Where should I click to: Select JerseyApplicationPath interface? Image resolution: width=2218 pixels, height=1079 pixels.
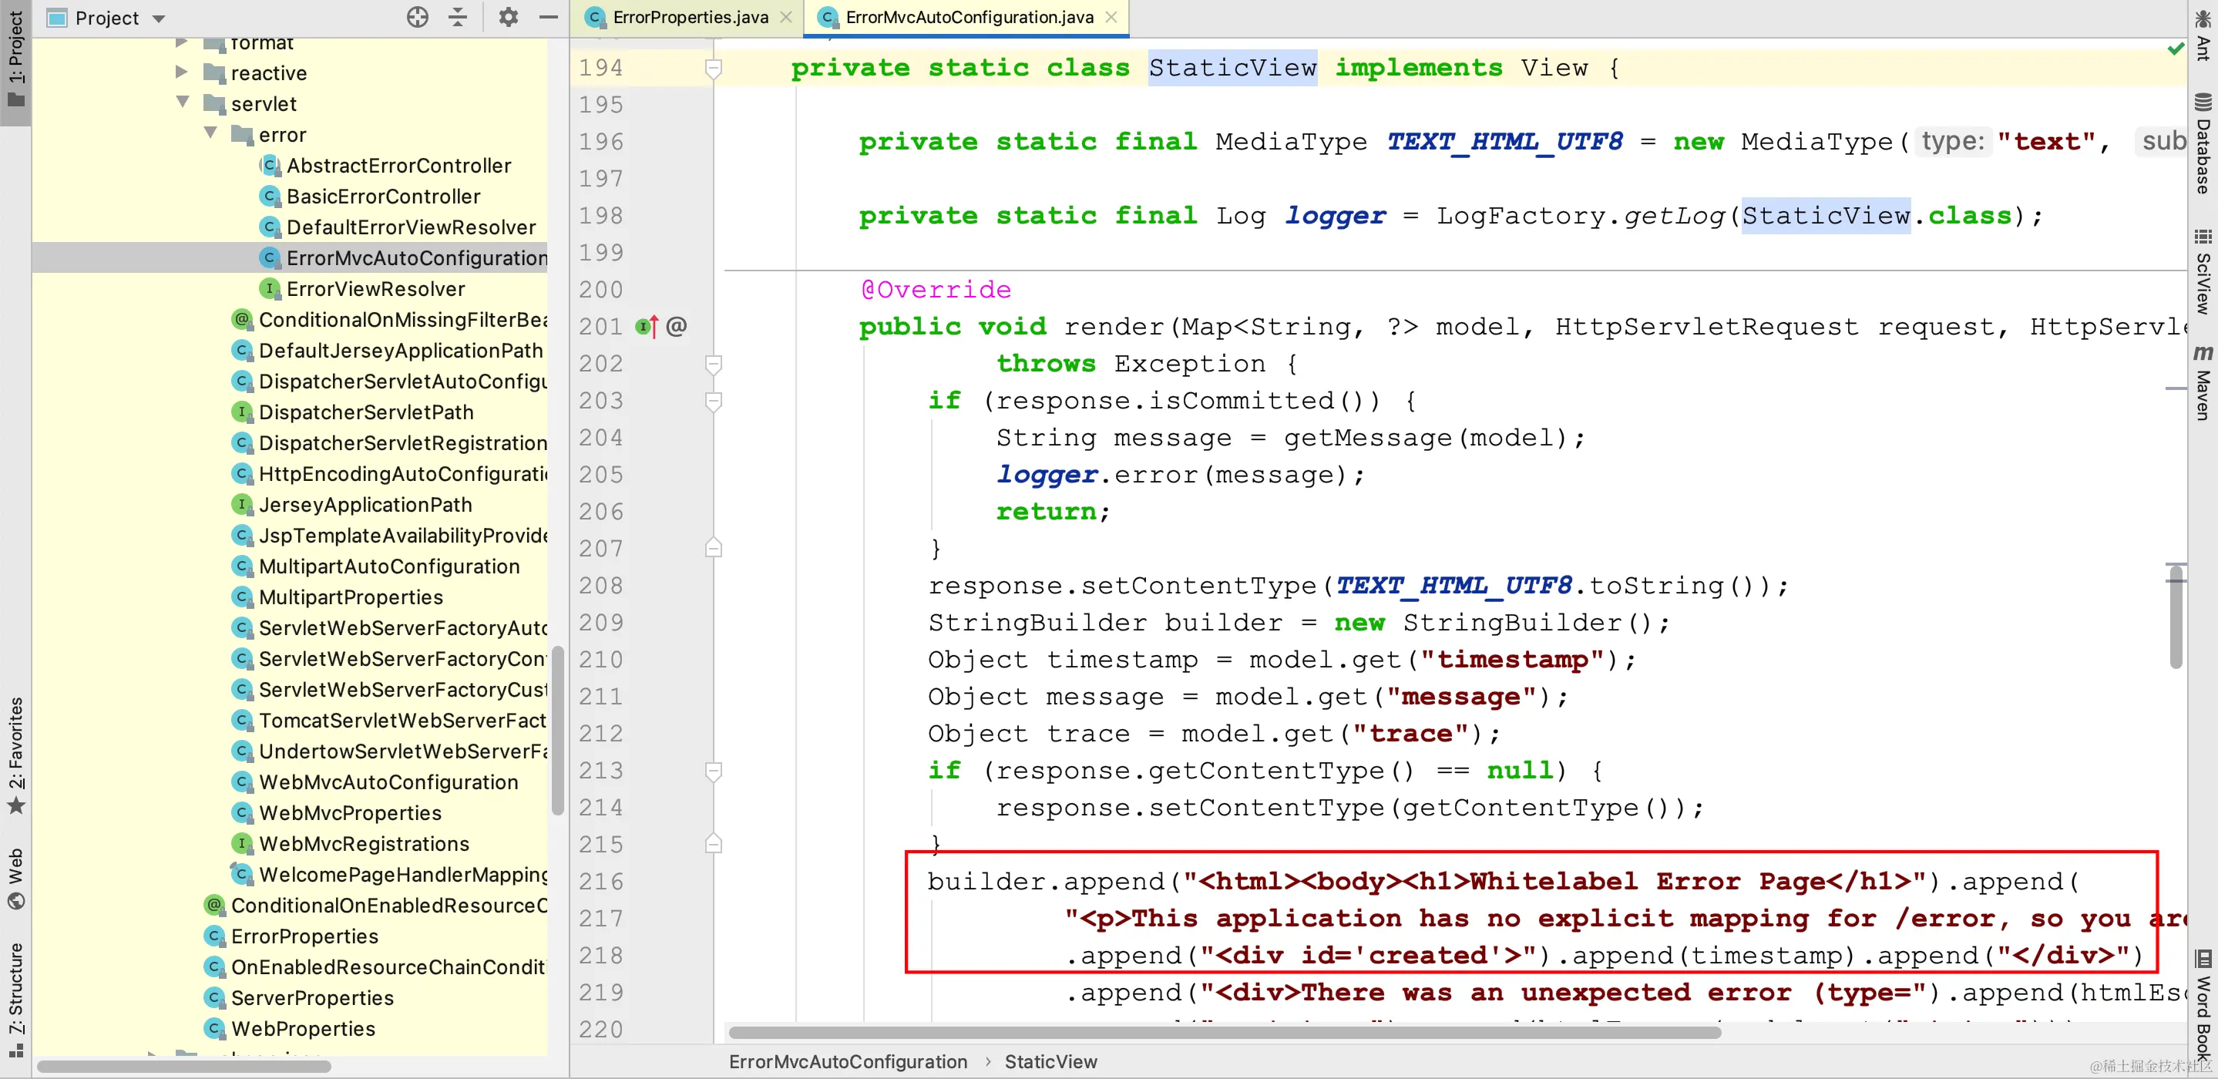(365, 505)
